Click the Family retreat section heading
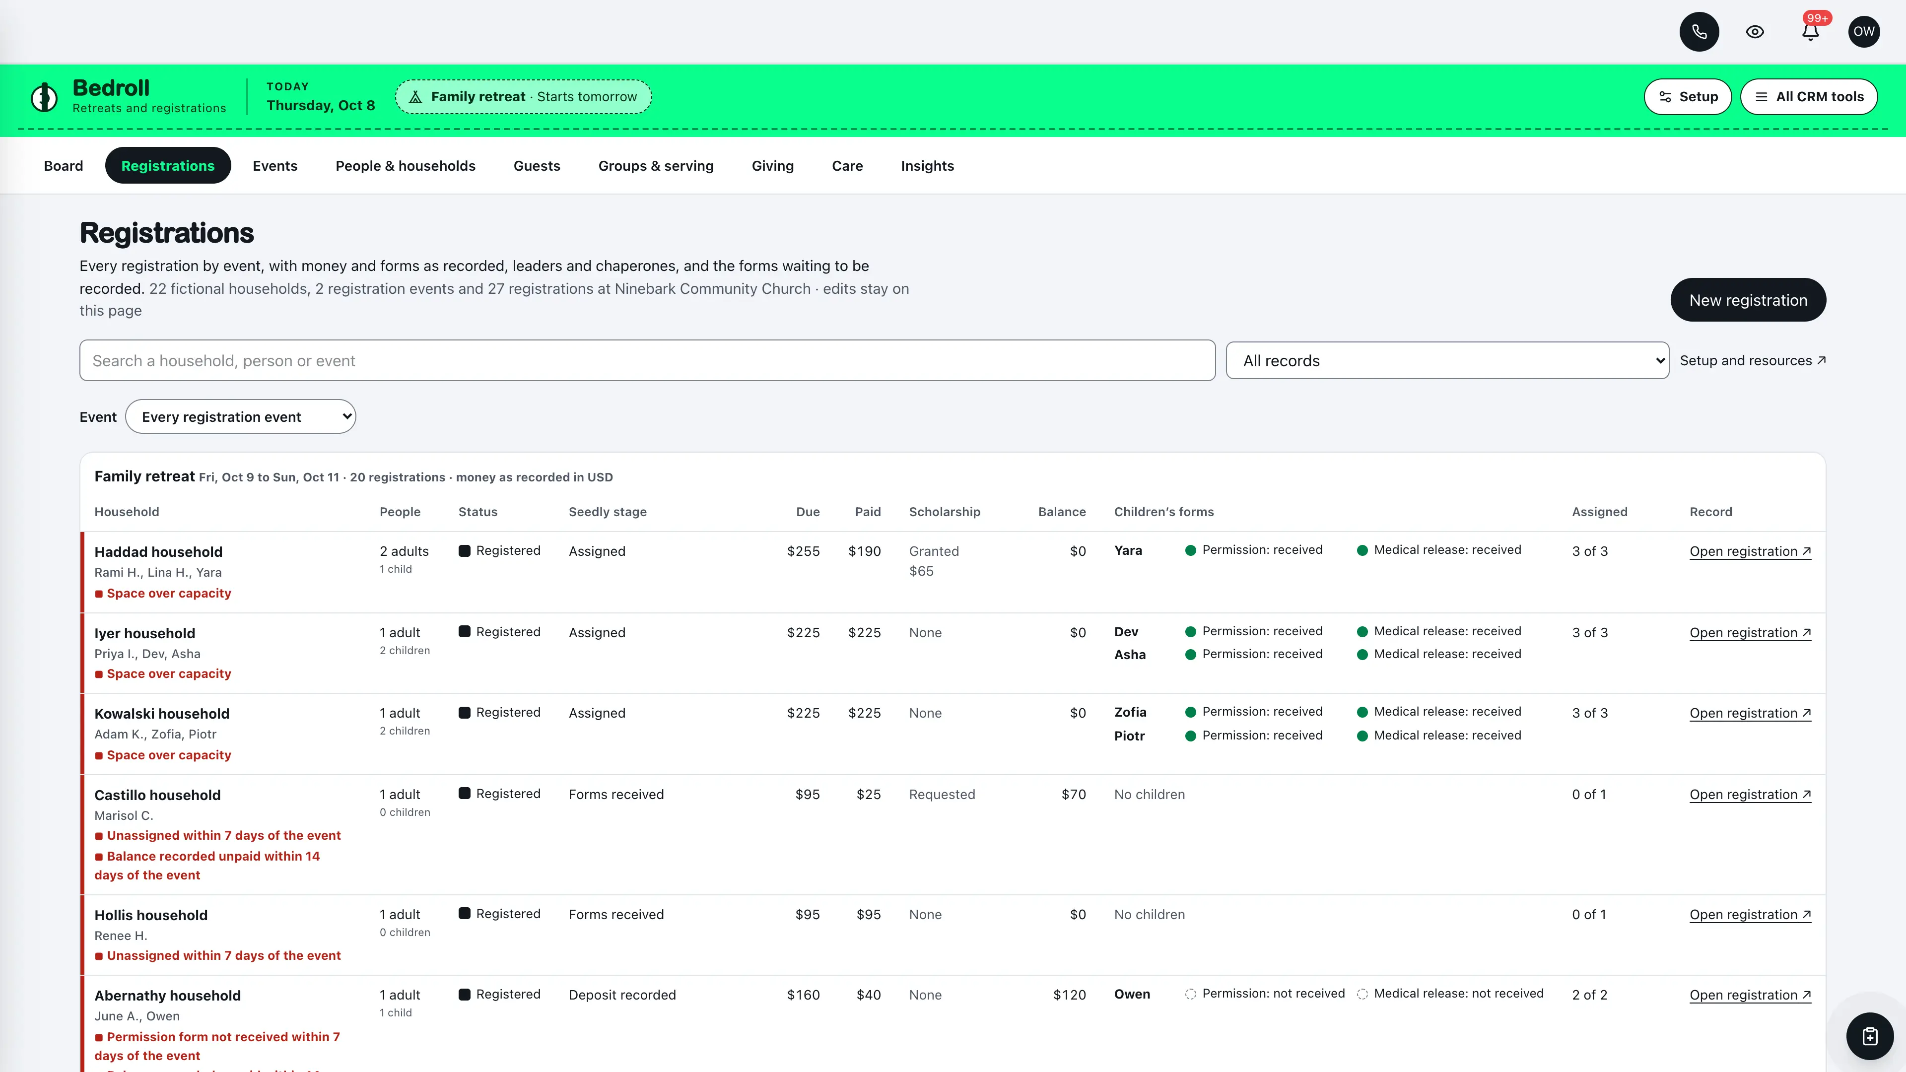This screenshot has height=1072, width=1906. [144, 476]
